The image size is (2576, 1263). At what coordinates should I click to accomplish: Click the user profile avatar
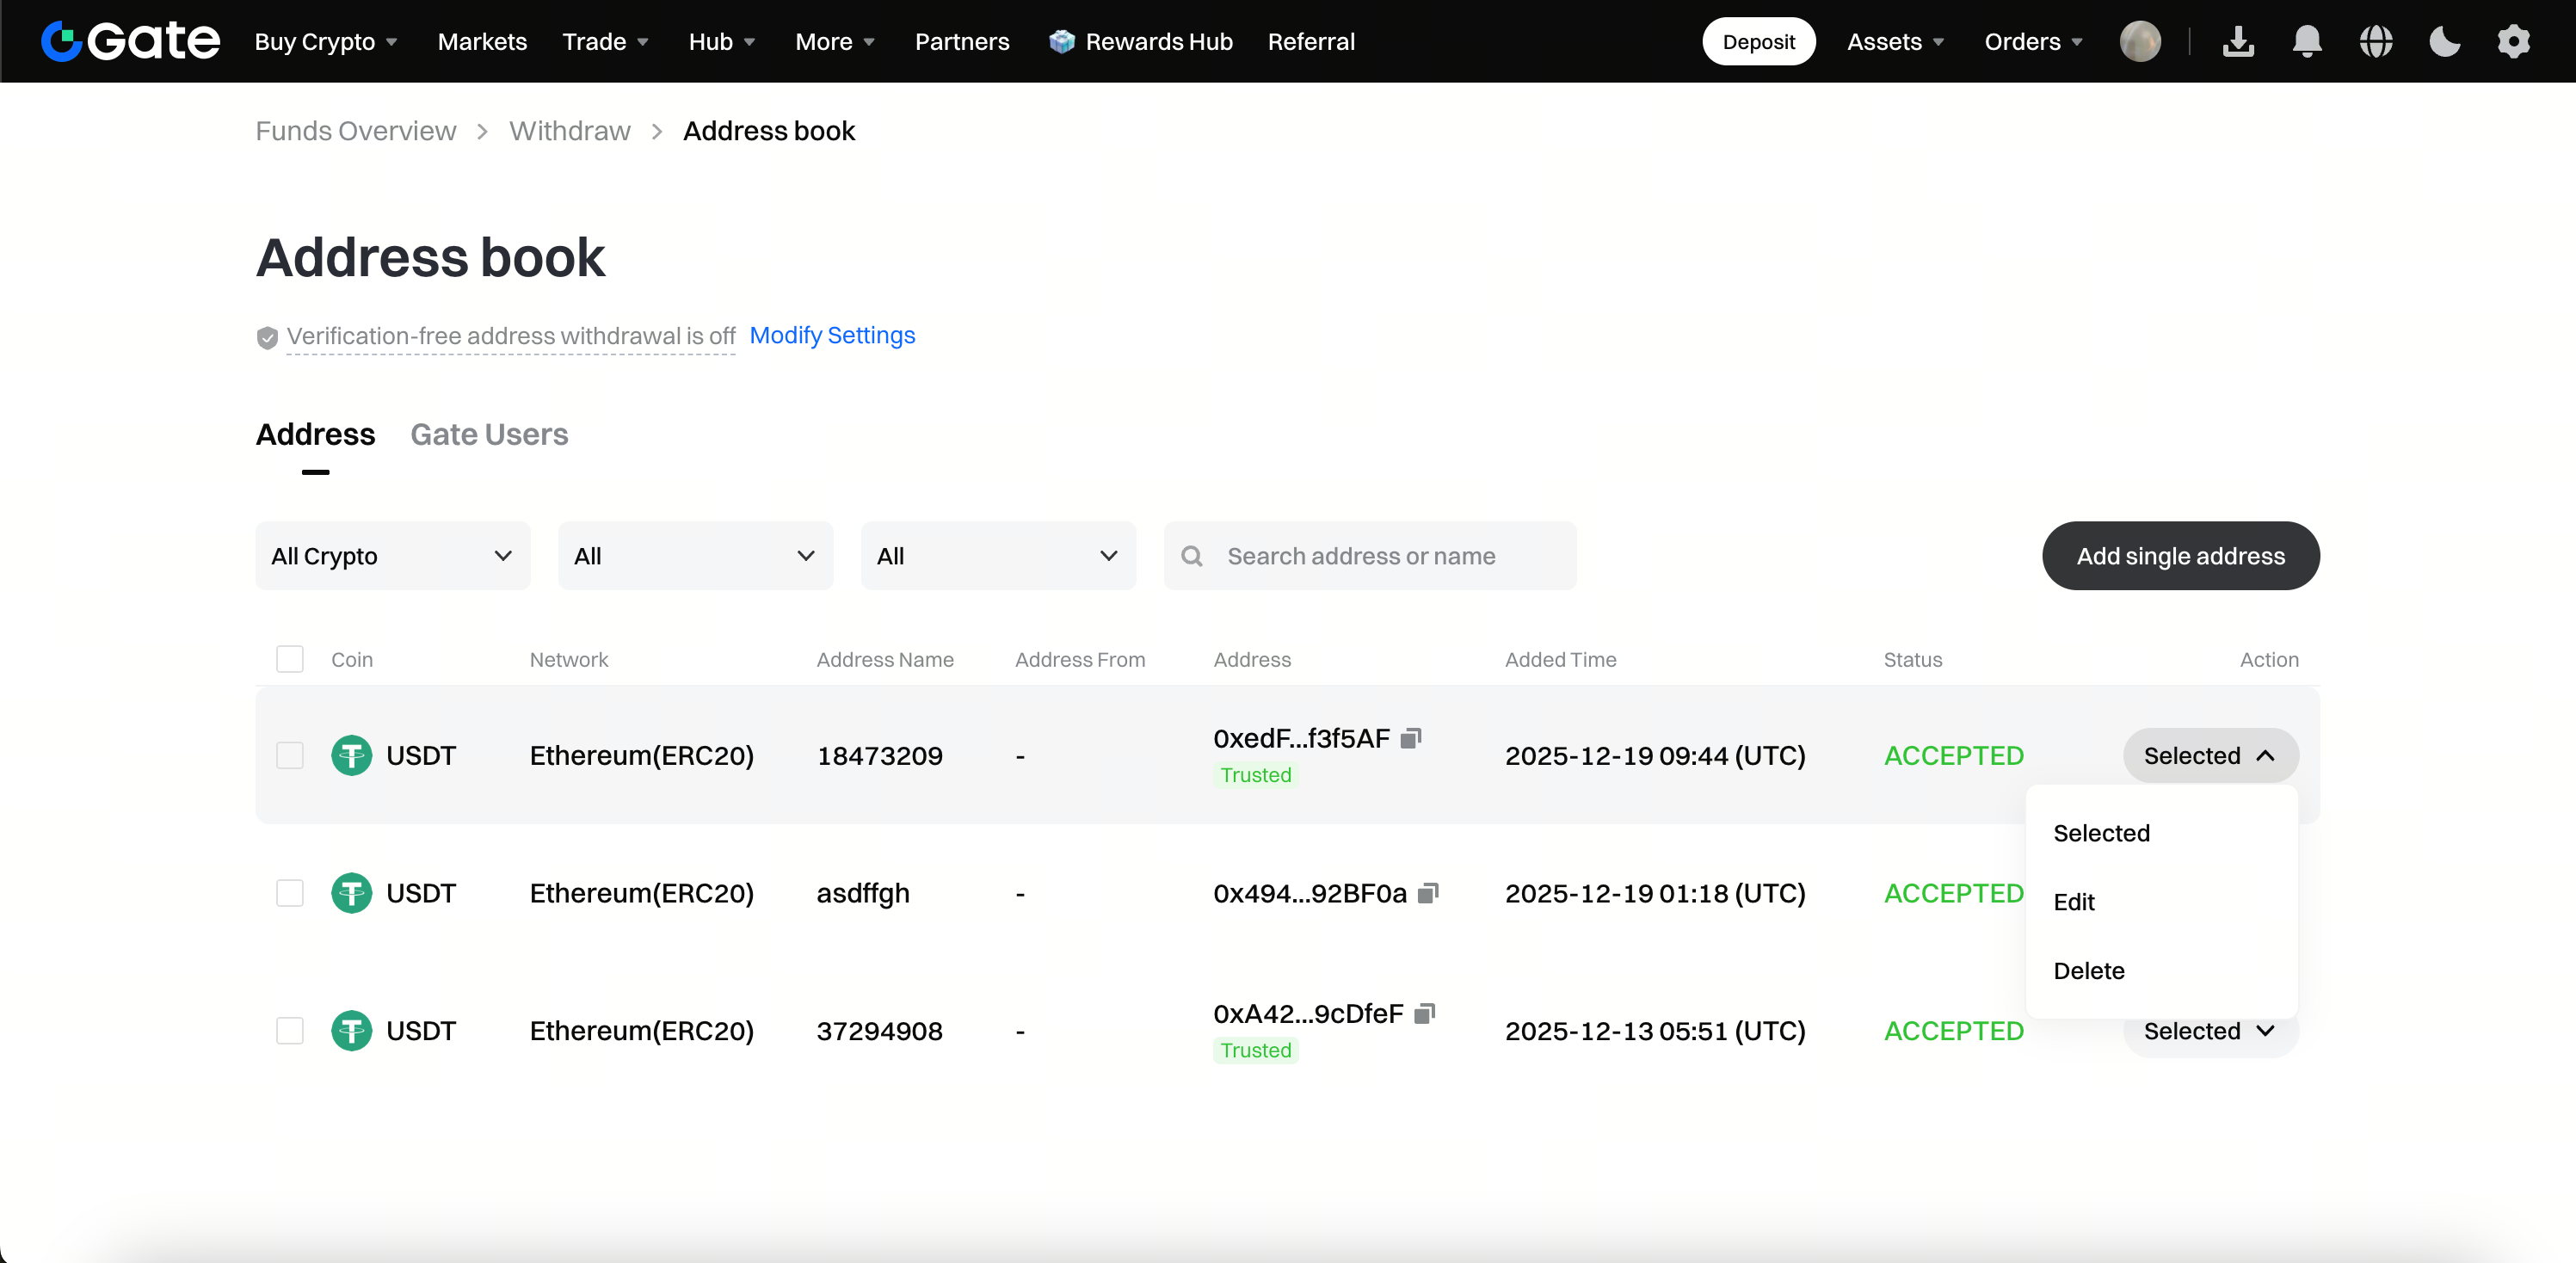[2140, 41]
